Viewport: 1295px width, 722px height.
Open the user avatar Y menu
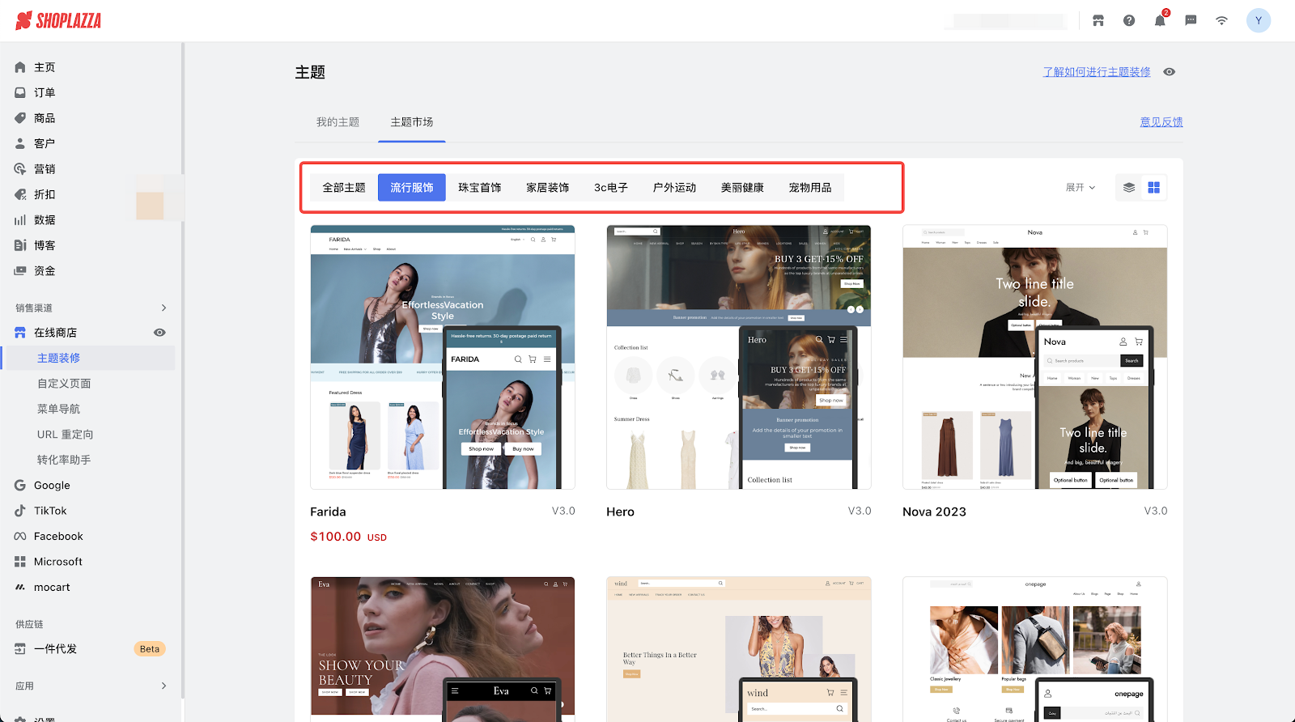(1259, 21)
